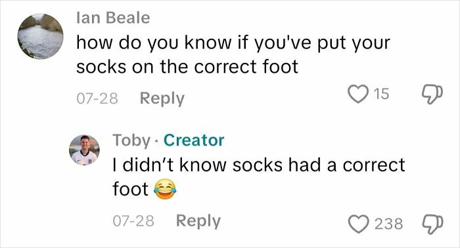Tap thumbs-down icon on Toby's reply

432,224
